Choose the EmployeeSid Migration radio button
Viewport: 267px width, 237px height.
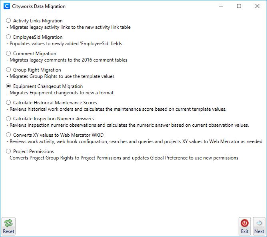pyautogui.click(x=9, y=37)
